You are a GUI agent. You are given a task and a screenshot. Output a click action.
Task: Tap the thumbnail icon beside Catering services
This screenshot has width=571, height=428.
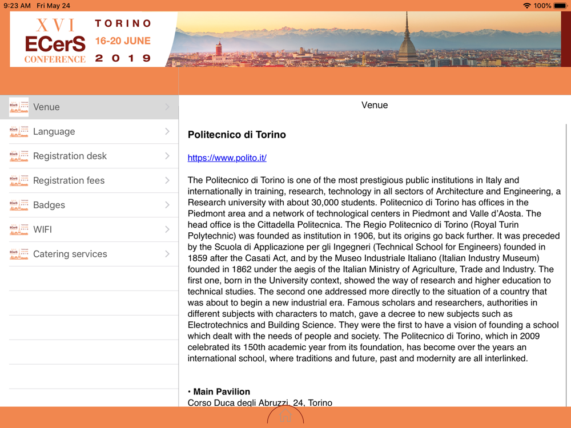click(x=19, y=254)
